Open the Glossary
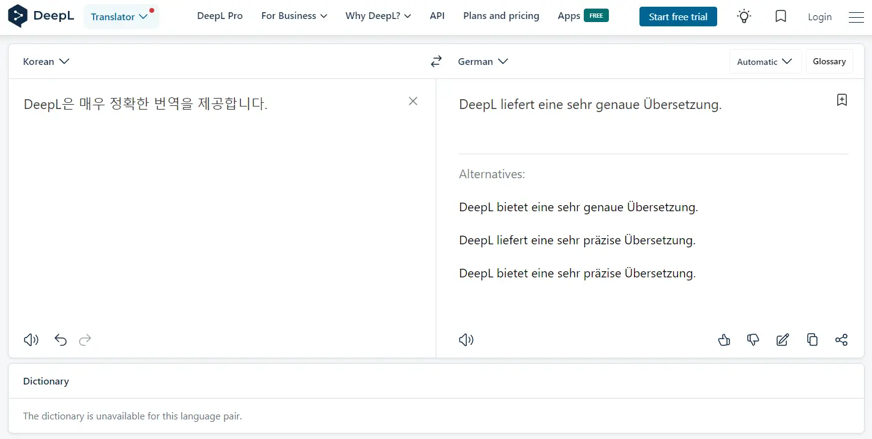The image size is (872, 439). (829, 61)
